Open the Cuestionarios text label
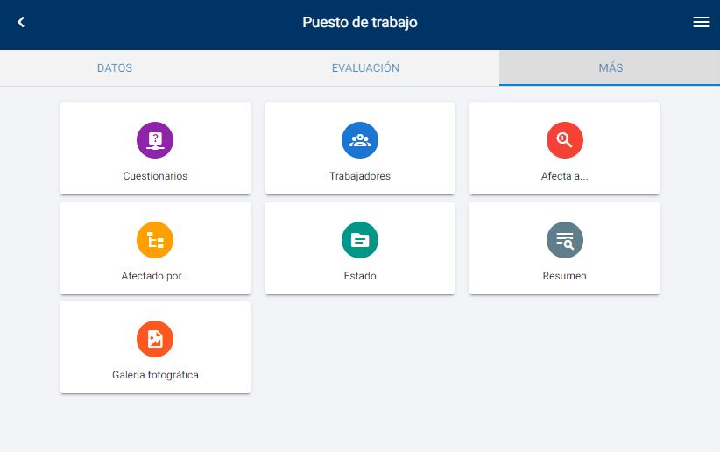 [x=155, y=176]
